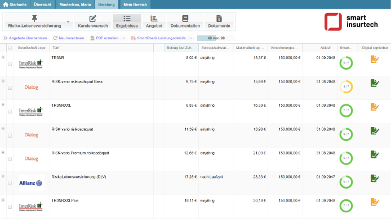
Task: Tick the checkbox for the Allianz tariff
Action: (x=10, y=183)
